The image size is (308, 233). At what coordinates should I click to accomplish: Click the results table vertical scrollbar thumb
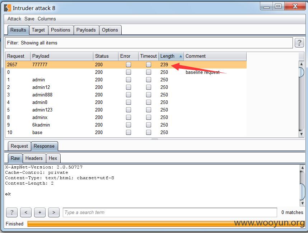301,72
